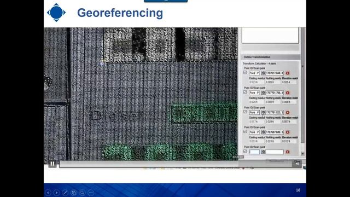
Task: Collapse the Define Transformation panel header
Action: pos(270,57)
